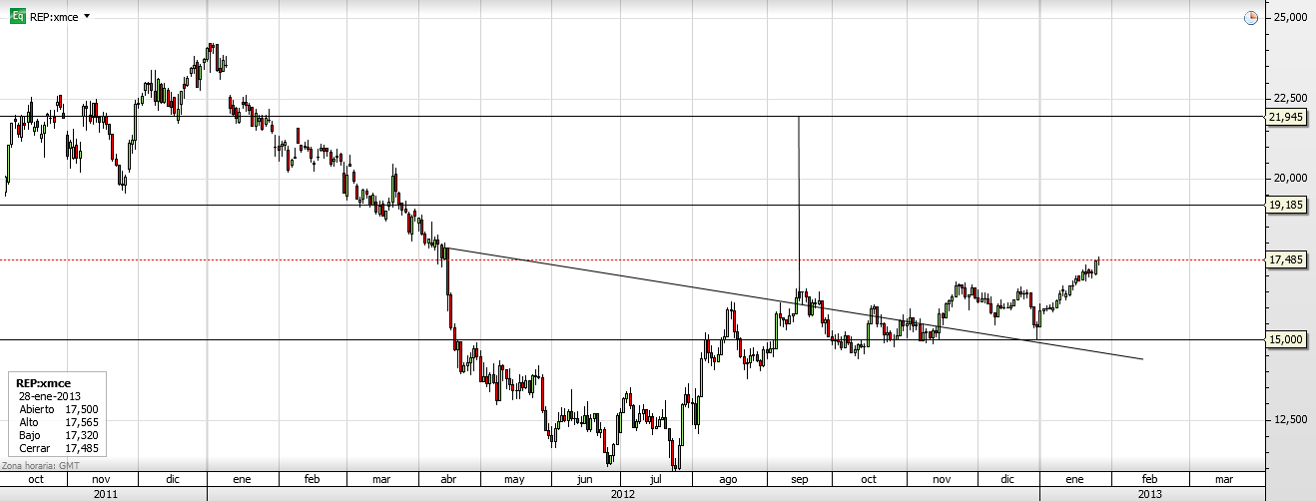The width and height of the screenshot is (1316, 501).
Task: Click the 2012 year label
Action: point(623,494)
